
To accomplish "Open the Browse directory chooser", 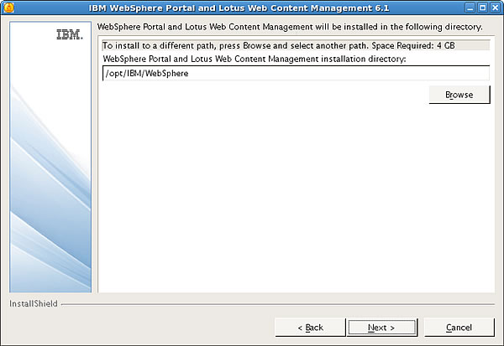I will click(x=459, y=95).
